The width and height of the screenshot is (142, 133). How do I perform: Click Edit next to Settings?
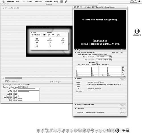click(123, 79)
